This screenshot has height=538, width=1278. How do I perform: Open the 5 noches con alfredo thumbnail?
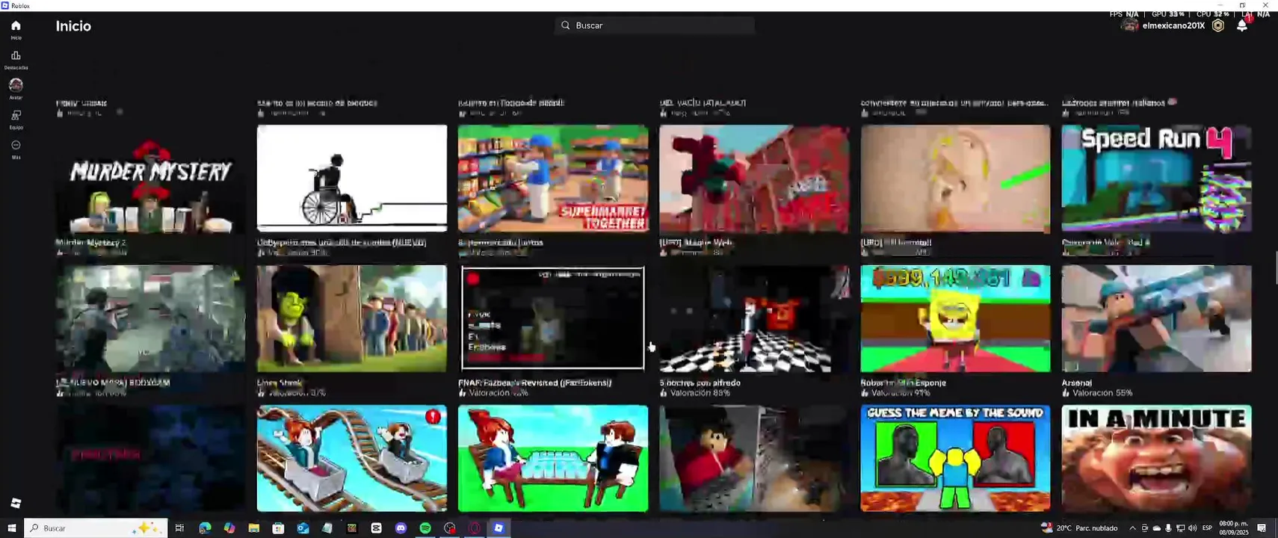(x=754, y=318)
